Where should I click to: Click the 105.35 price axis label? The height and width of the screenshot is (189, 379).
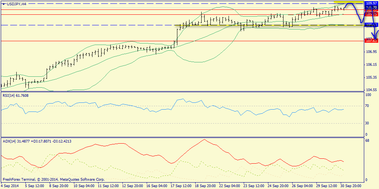click(x=372, y=77)
